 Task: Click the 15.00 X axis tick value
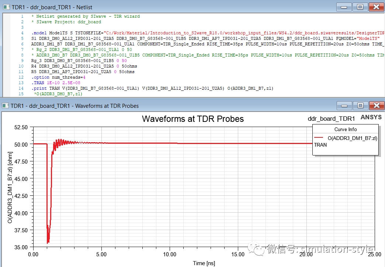tap(238, 254)
